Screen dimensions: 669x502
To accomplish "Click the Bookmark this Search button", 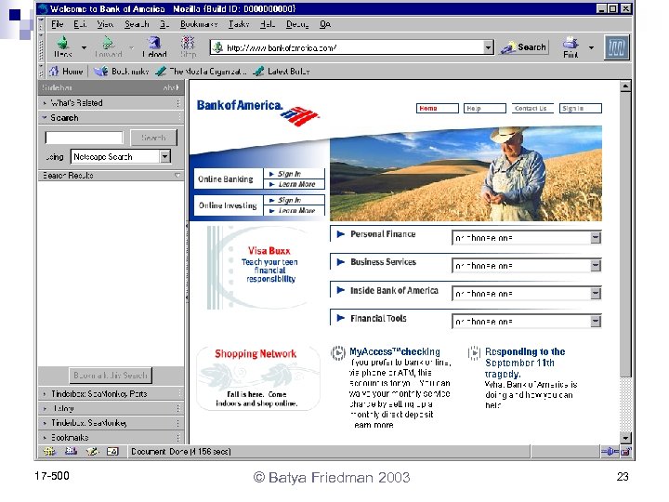I will pyautogui.click(x=111, y=376).
